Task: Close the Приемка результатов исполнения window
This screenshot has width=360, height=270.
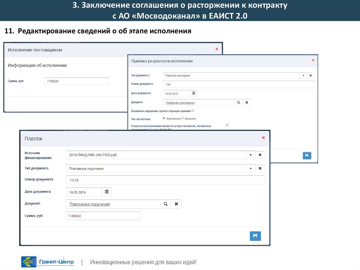Action: point(313,60)
